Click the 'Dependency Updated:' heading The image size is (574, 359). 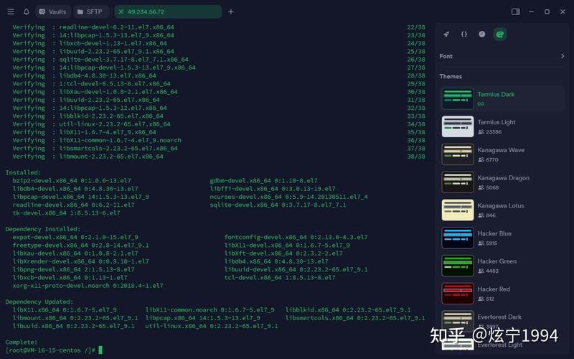coord(39,302)
